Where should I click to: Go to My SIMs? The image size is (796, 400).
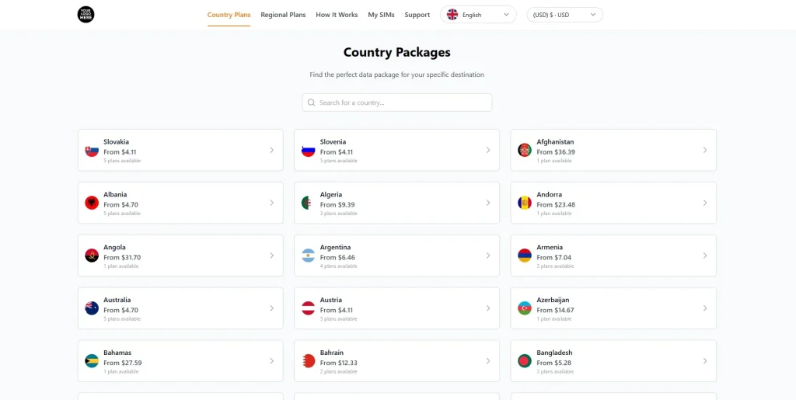[381, 15]
